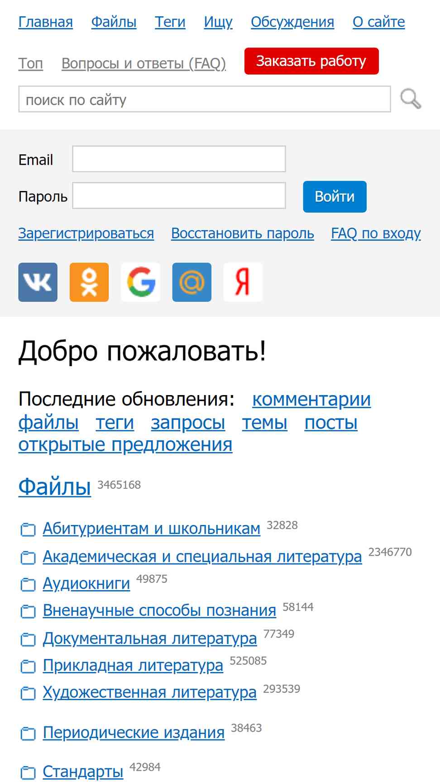Viewport: 440px width, 782px height.
Task: Focus the Email input field
Action: tap(179, 159)
